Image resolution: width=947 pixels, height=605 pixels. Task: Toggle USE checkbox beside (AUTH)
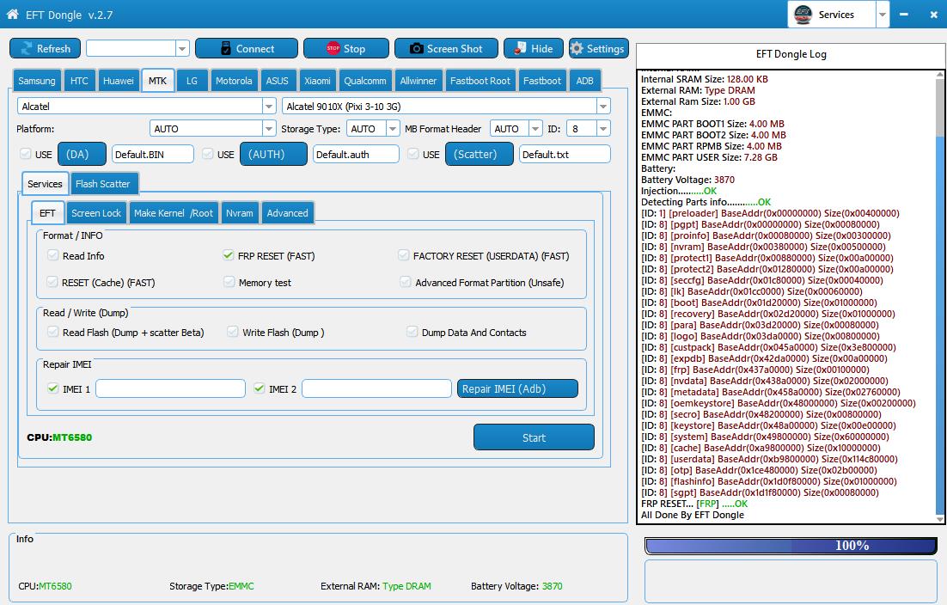[207, 154]
